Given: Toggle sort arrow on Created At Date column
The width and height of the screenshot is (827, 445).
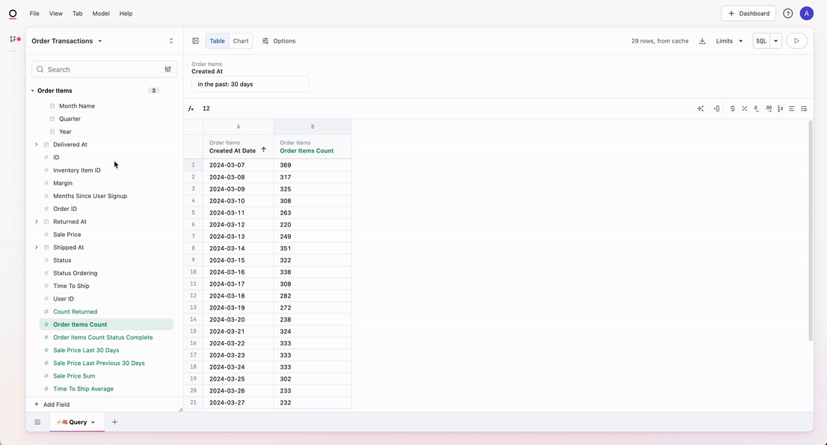Looking at the screenshot, I should tap(264, 150).
